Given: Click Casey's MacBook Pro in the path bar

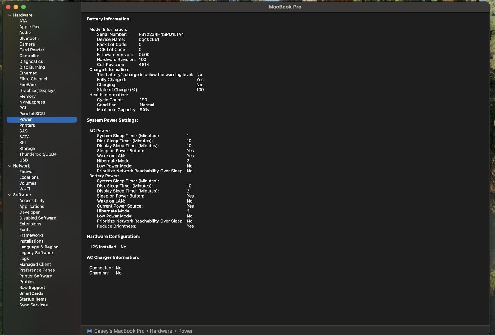Looking at the screenshot, I should point(119,331).
